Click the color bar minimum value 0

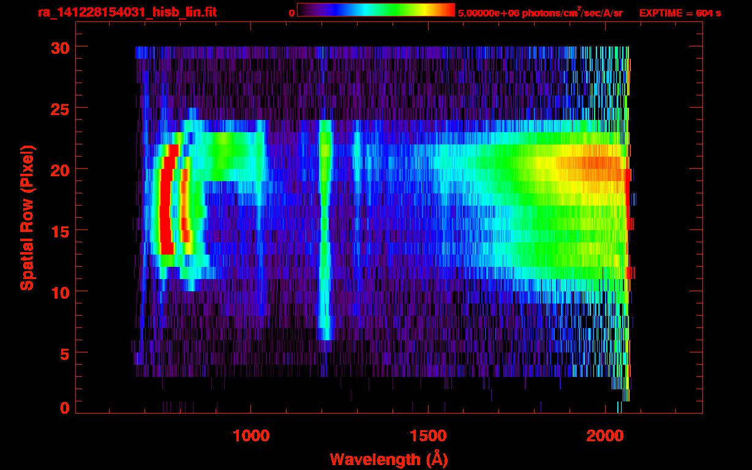292,13
